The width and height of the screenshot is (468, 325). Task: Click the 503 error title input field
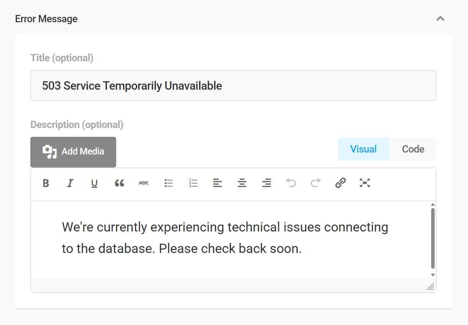[x=233, y=85]
